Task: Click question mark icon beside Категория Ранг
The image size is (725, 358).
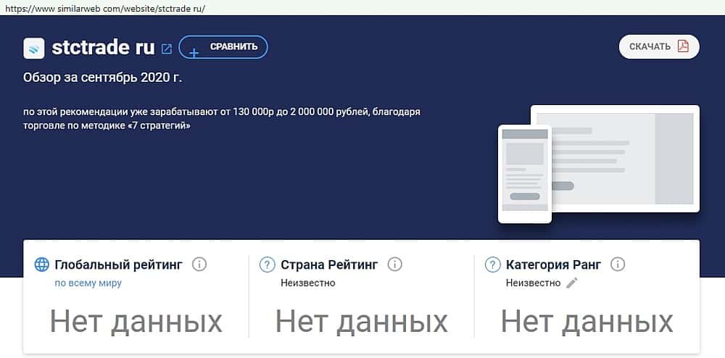Action: click(x=492, y=265)
